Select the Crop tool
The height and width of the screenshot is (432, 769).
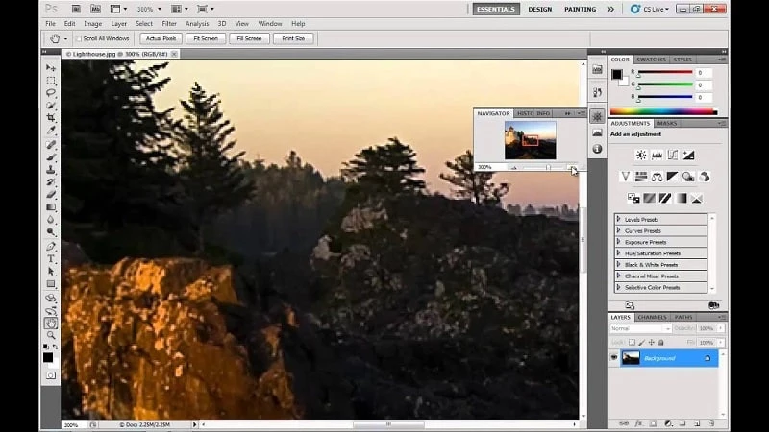click(x=50, y=118)
